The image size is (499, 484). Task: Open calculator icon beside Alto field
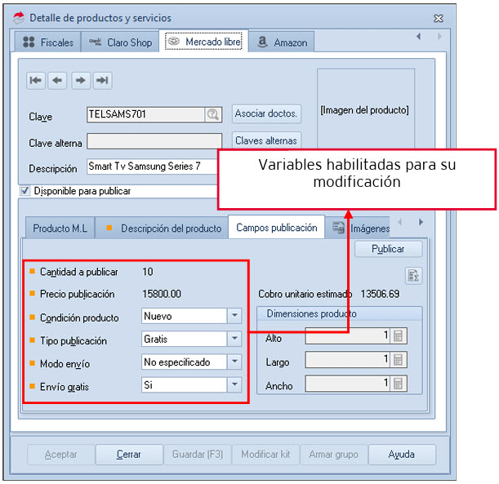coord(398,336)
